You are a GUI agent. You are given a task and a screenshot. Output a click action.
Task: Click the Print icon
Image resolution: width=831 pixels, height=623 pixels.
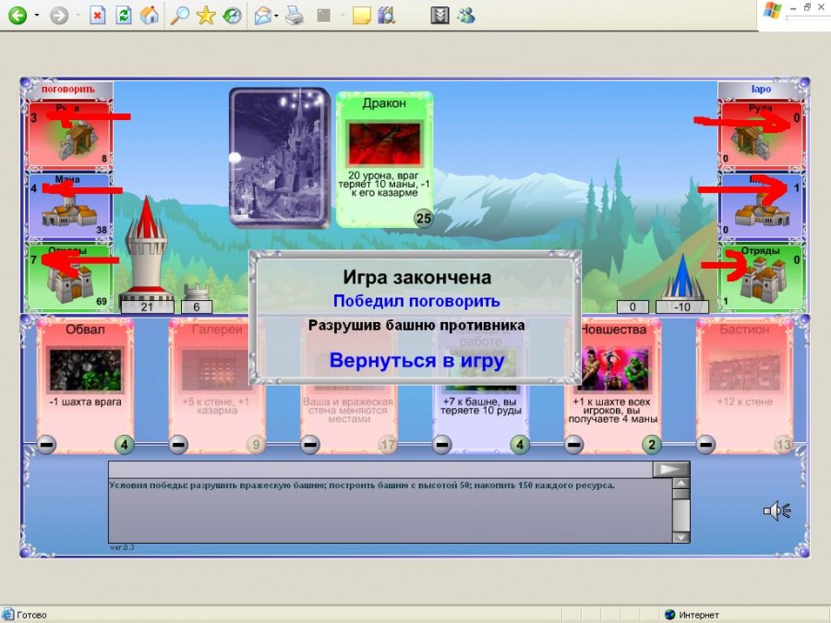coord(294,15)
